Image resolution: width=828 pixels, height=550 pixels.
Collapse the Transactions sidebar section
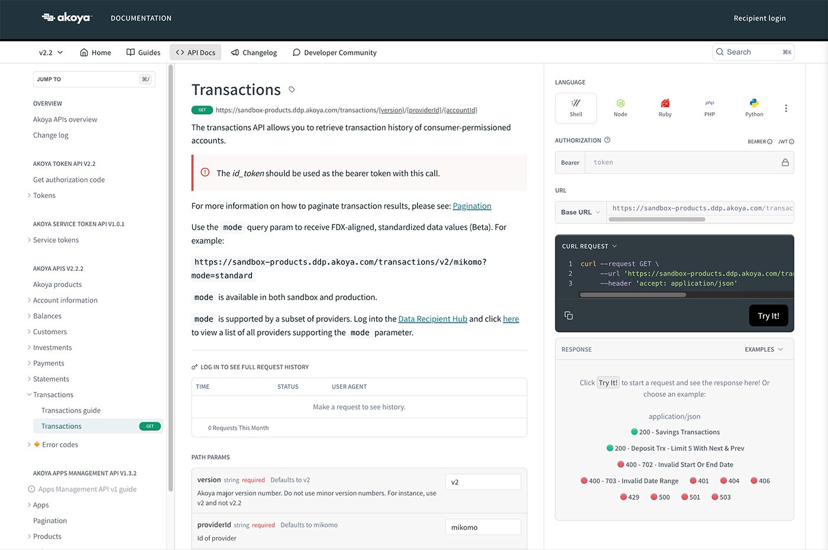click(x=30, y=395)
